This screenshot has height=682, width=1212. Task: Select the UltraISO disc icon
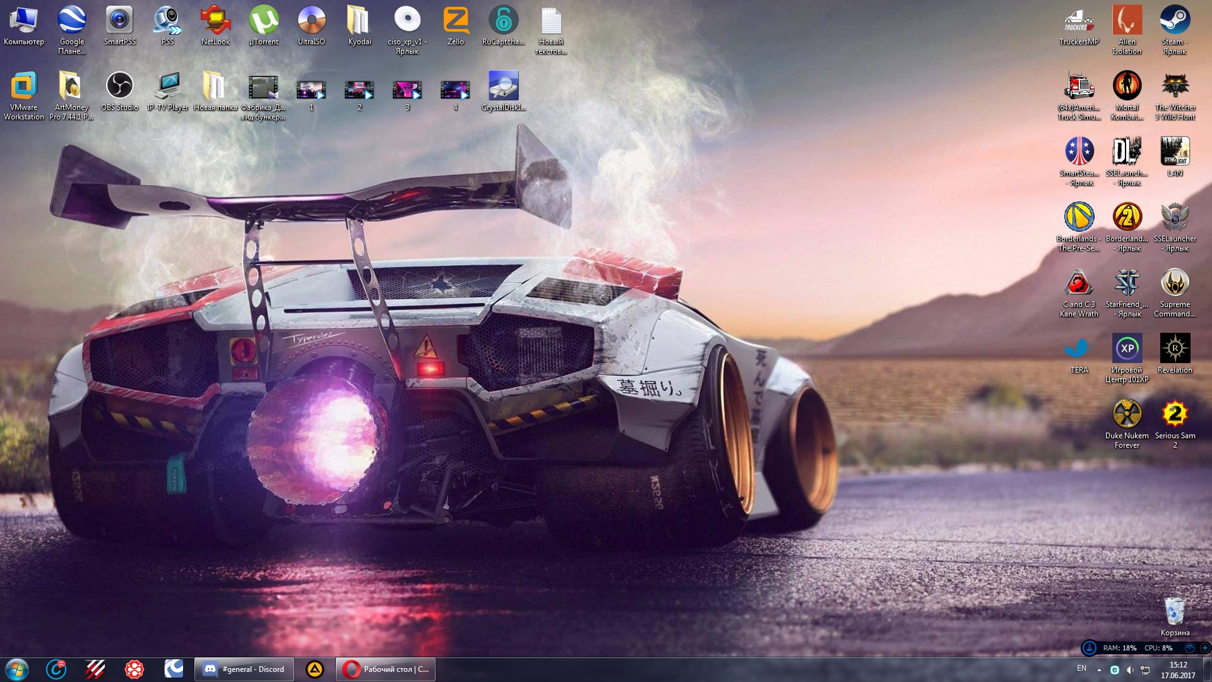click(311, 27)
